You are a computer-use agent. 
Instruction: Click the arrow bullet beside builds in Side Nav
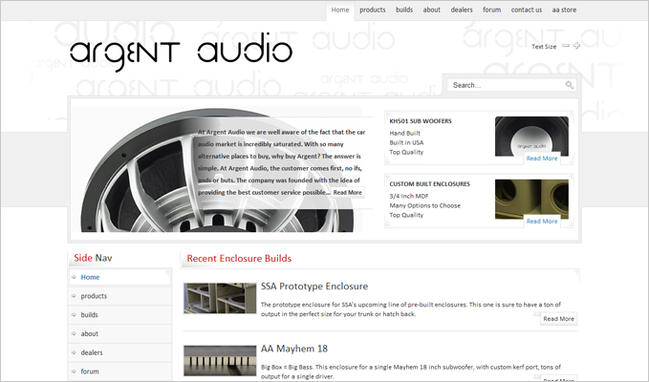click(74, 314)
